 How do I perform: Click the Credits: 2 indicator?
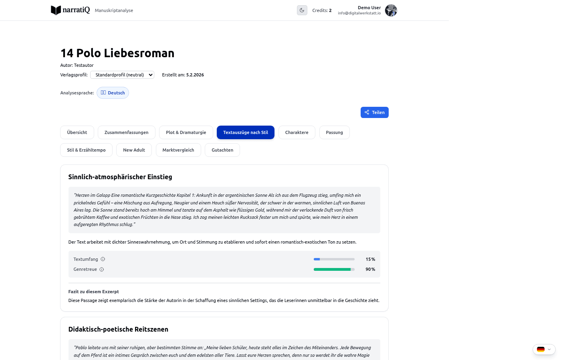click(322, 10)
